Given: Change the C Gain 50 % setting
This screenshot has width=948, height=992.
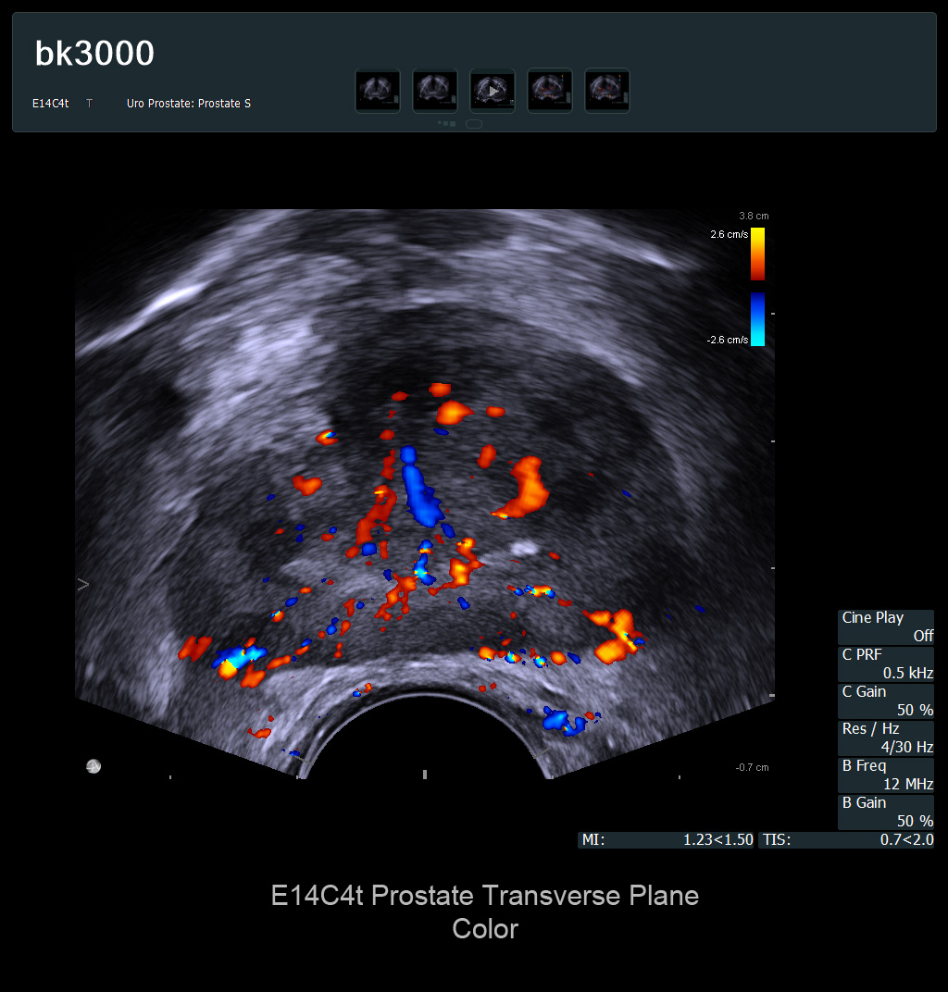Looking at the screenshot, I should (x=886, y=701).
